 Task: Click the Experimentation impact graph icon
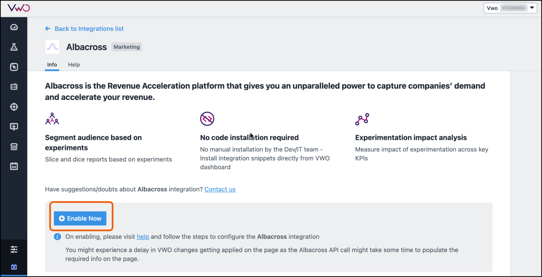[x=362, y=119]
